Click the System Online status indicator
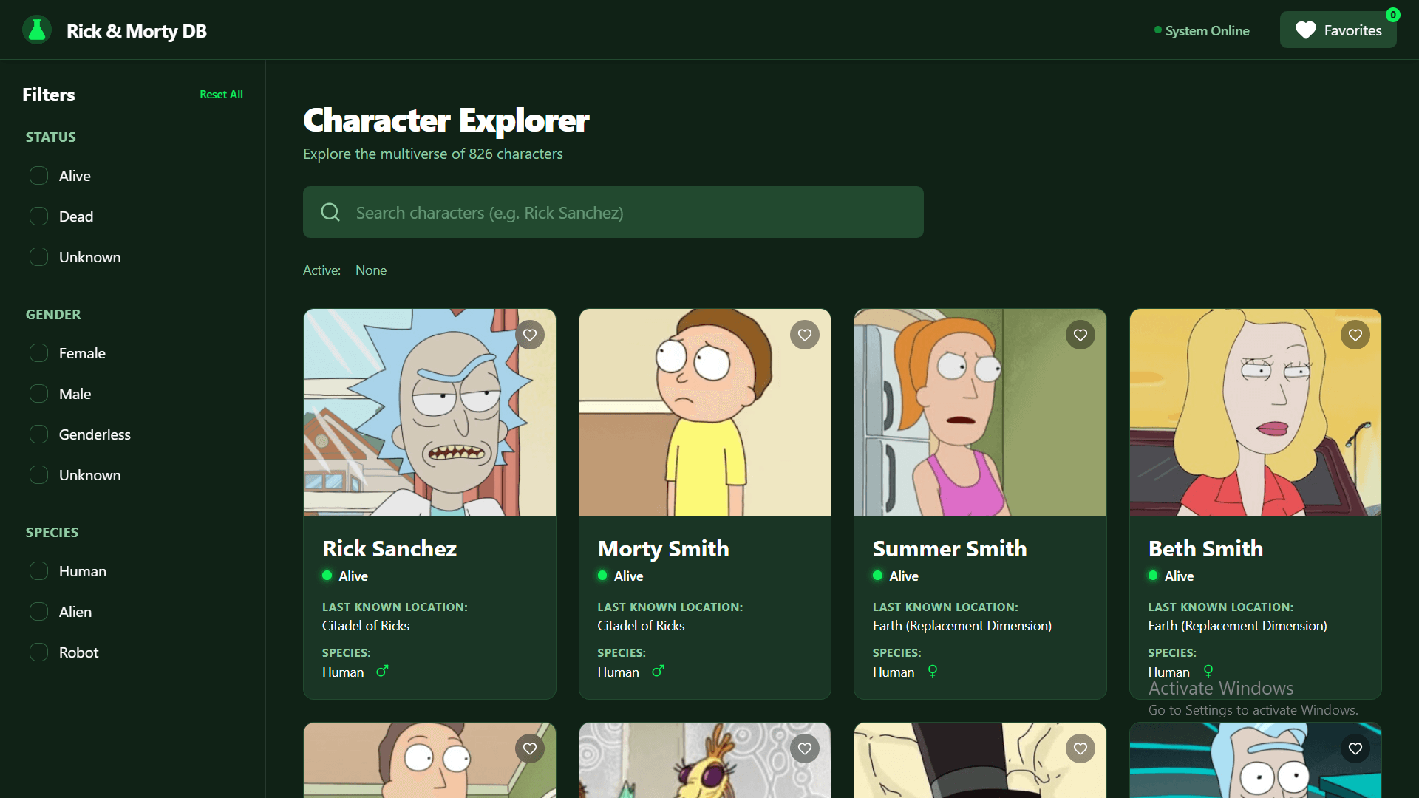The image size is (1419, 798). pos(1201,30)
